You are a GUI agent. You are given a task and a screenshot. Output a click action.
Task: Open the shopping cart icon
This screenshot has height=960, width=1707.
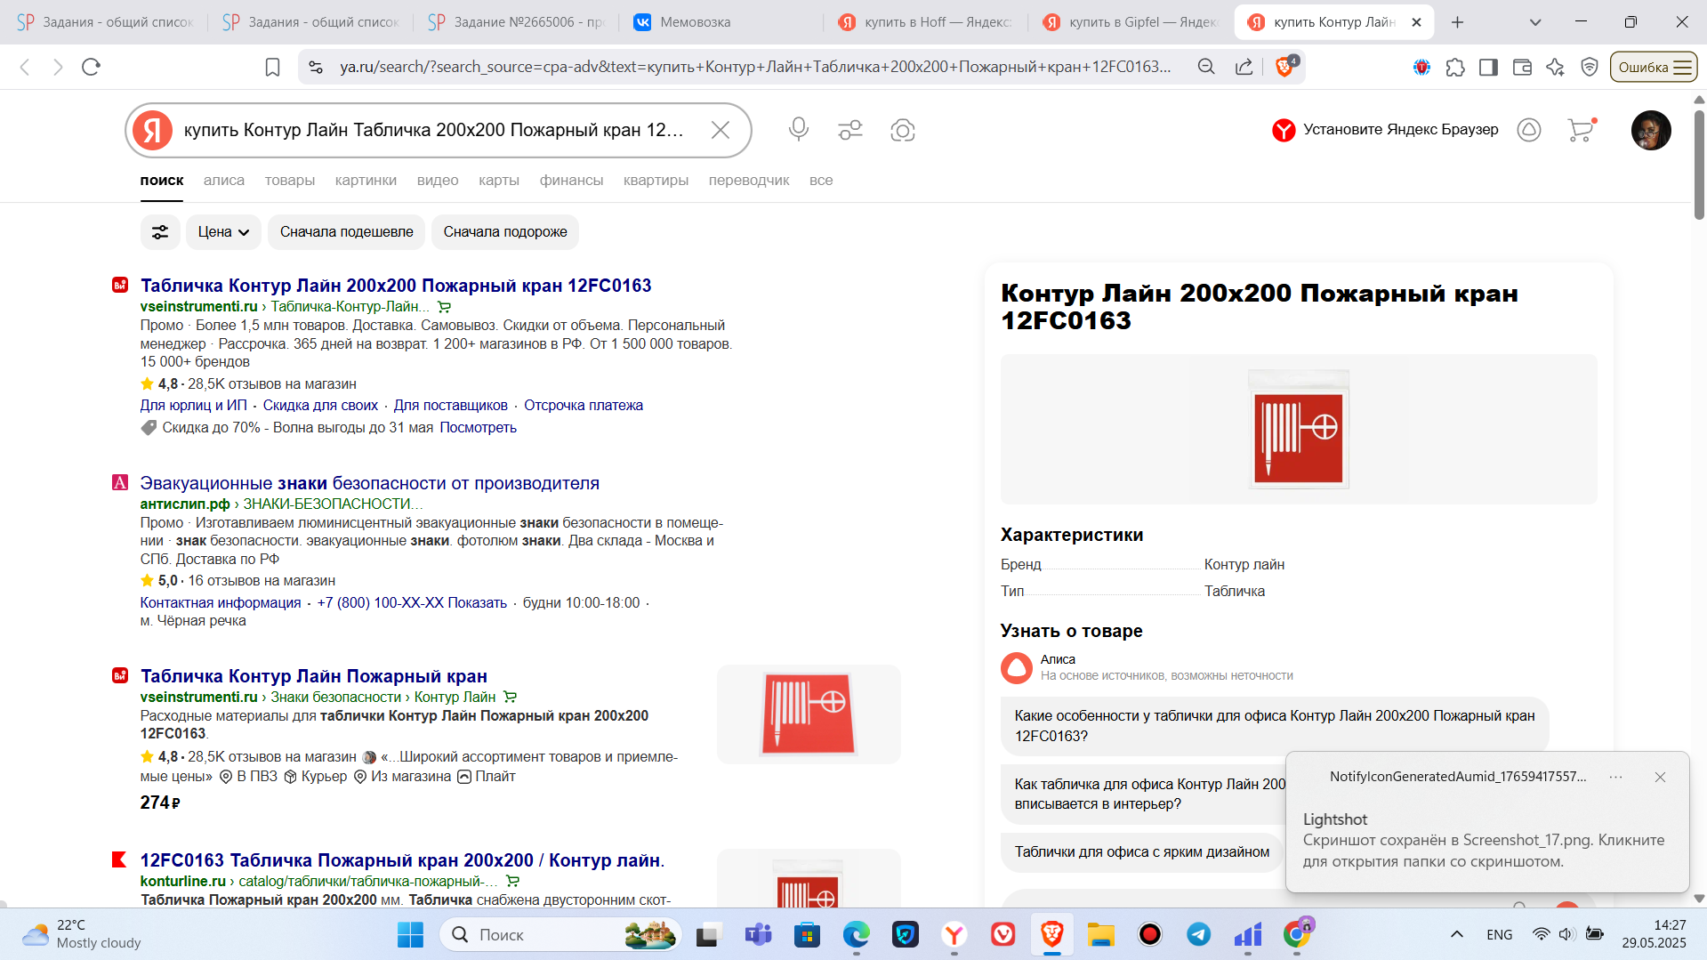(1581, 130)
